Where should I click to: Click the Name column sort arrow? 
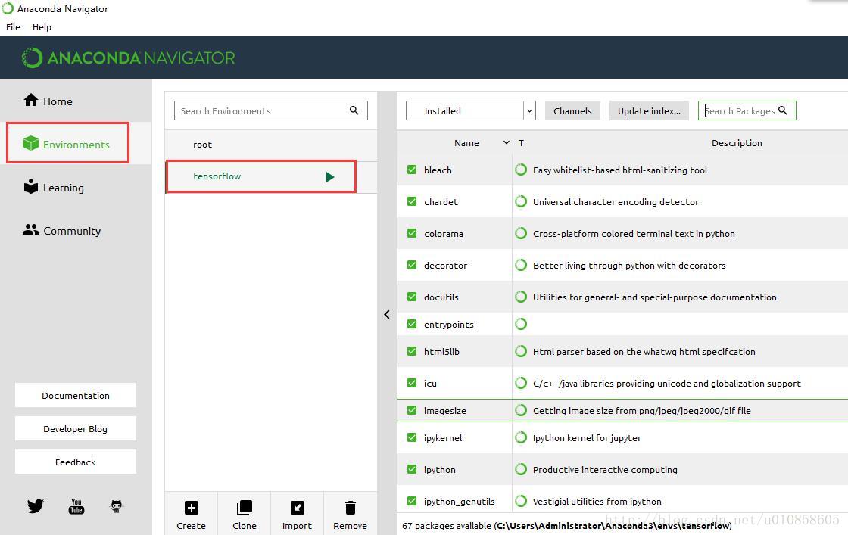point(506,143)
